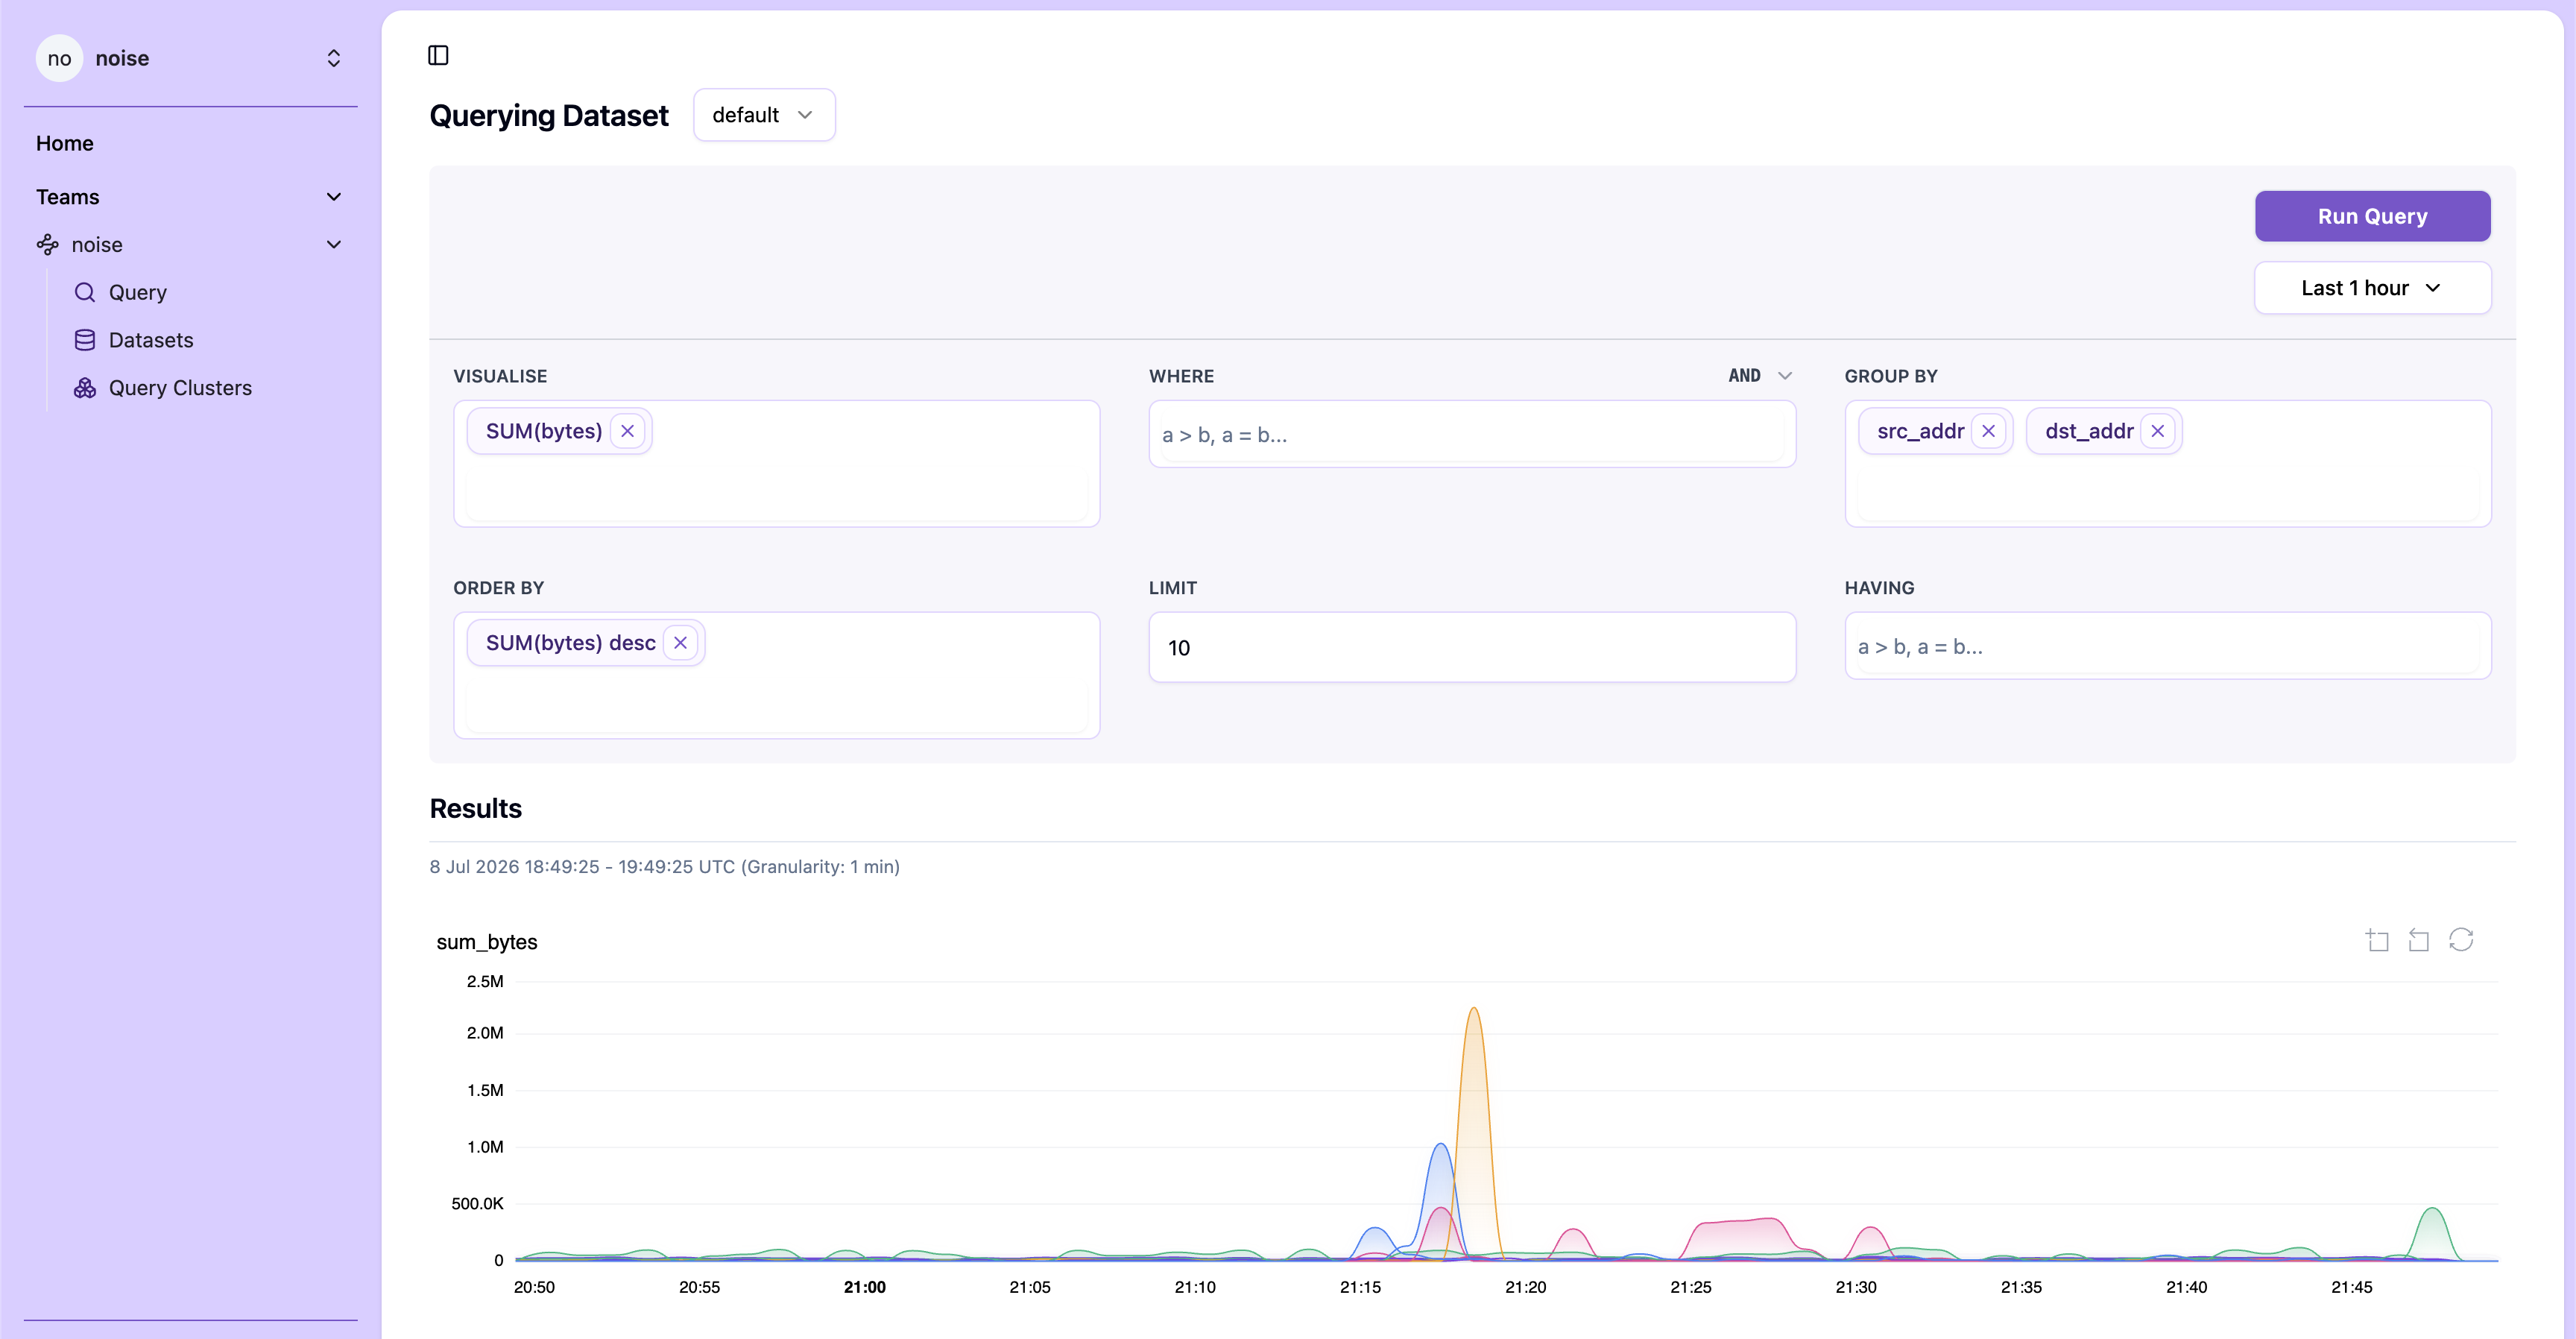Open the default dataset dropdown
The height and width of the screenshot is (1339, 2576).
point(764,115)
